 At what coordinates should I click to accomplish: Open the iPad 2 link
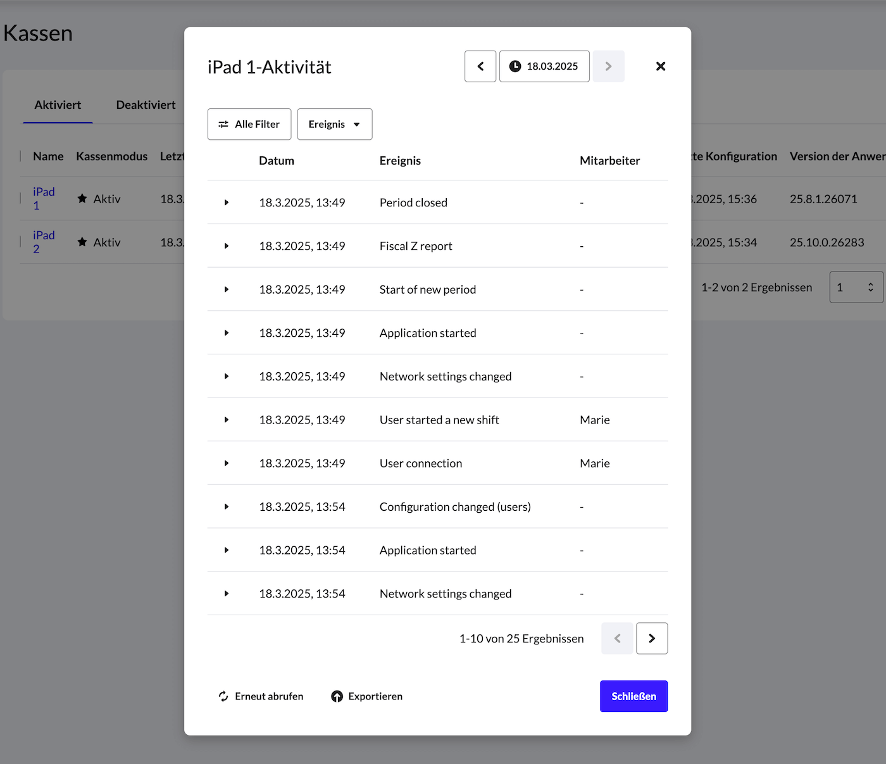[x=43, y=242]
